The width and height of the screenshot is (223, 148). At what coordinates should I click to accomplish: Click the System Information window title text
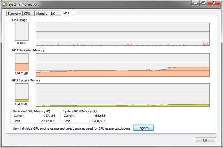click(x=23, y=5)
